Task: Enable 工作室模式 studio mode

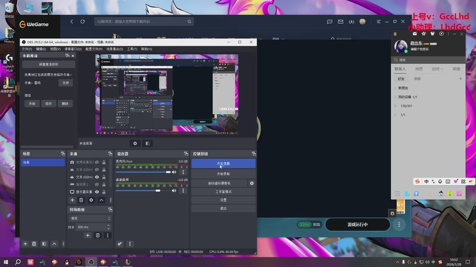Action: pyautogui.click(x=224, y=192)
